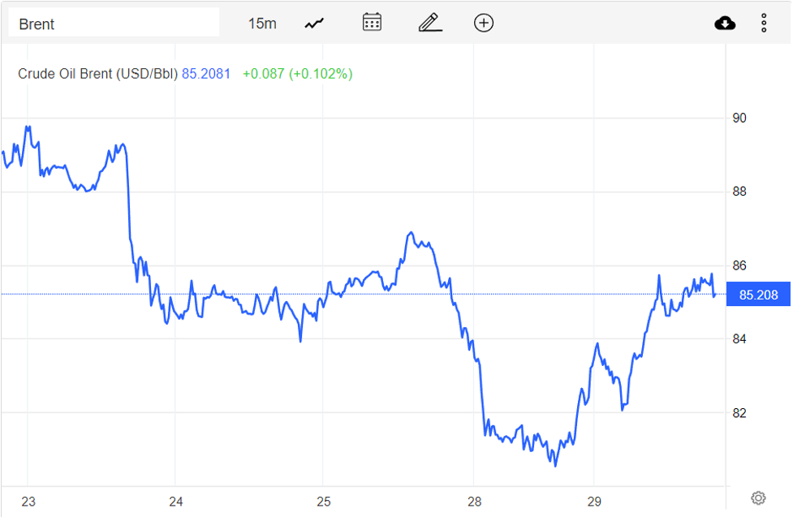Download chart data via cloud icon
This screenshot has height=517, width=793.
(x=725, y=24)
